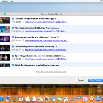Click the Stop Parsing button
Viewport: 103px width, 103px height.
(95, 80)
